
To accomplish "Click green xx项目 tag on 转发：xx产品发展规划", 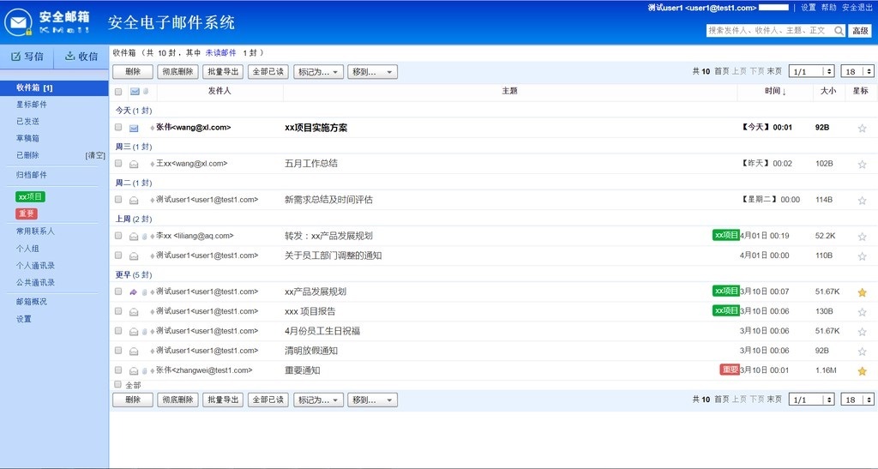I will [725, 235].
